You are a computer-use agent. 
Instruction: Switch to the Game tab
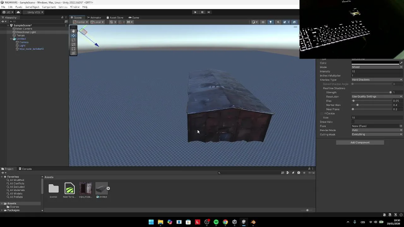point(134,18)
